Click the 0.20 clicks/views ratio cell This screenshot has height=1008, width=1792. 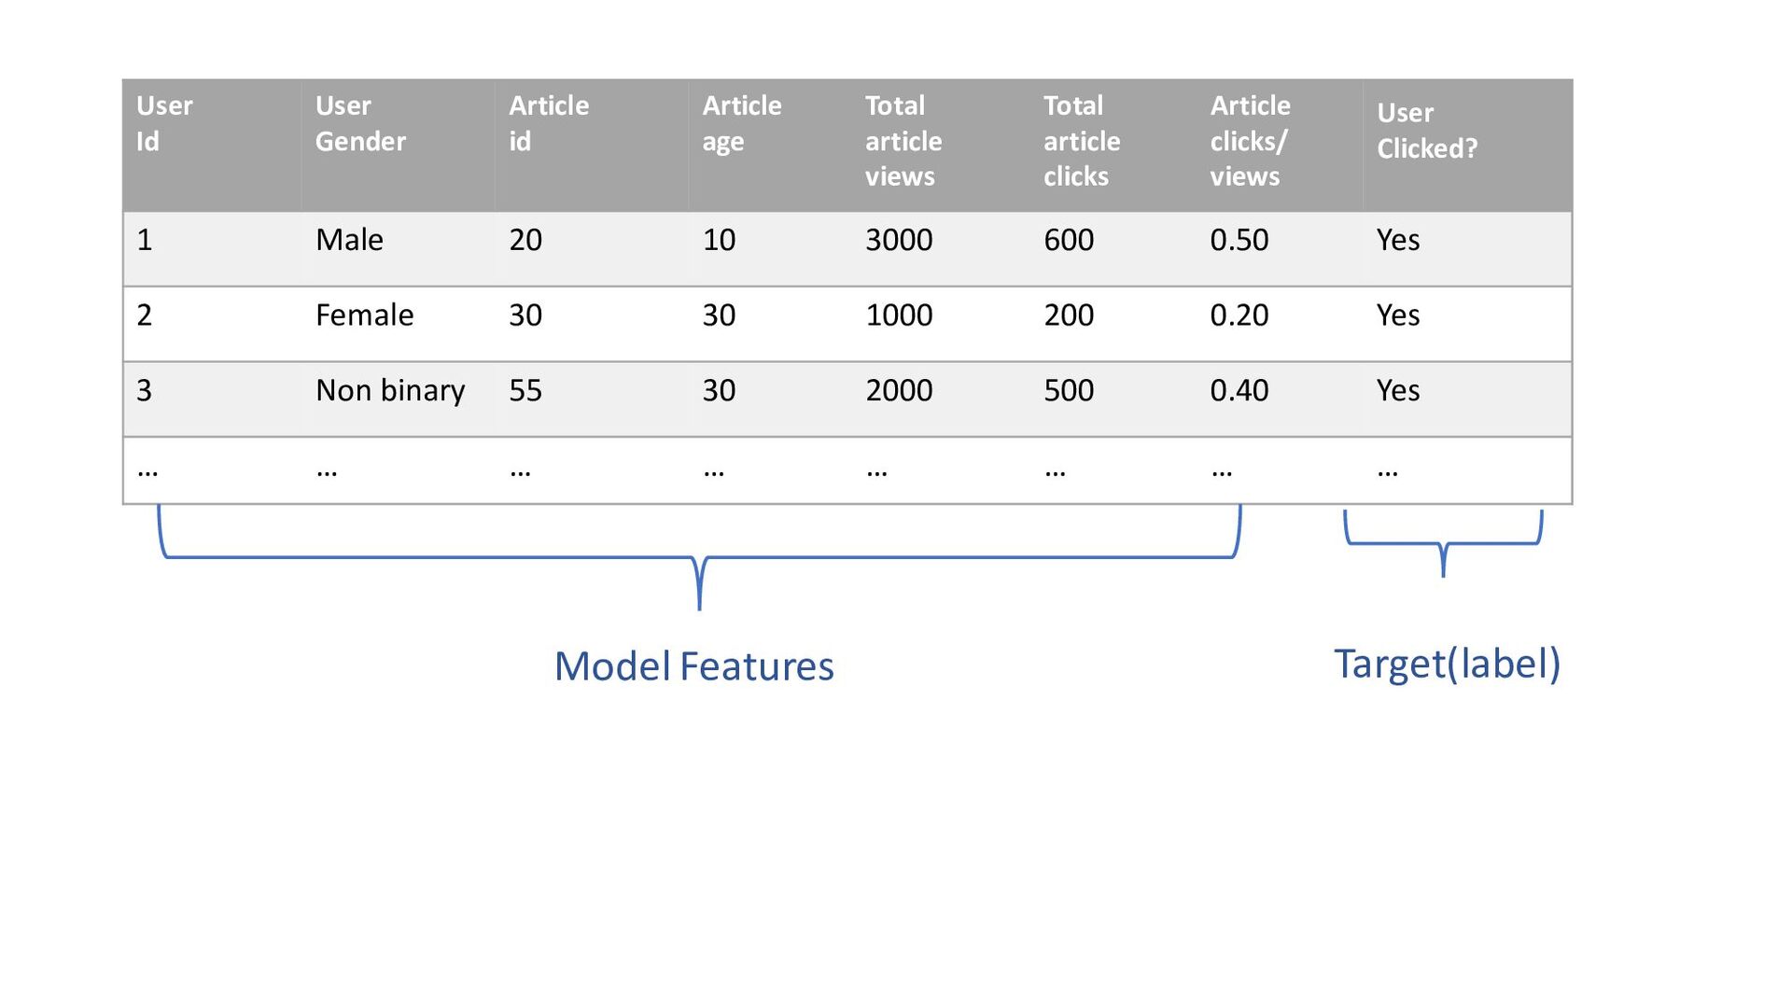1280,324
